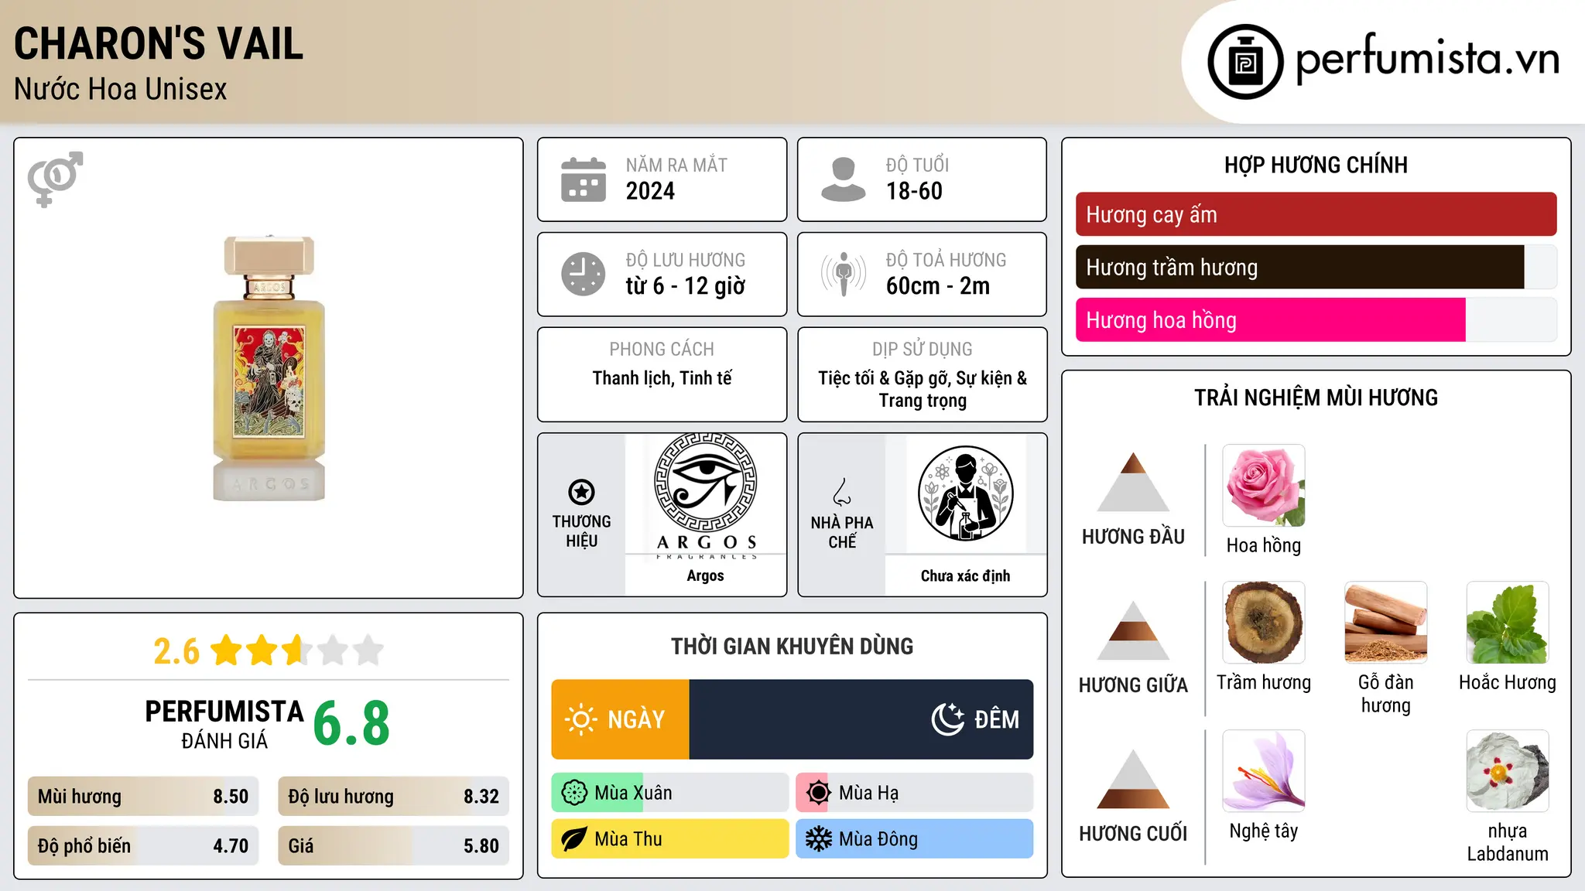Click the moon icon in the night bar
1585x891 pixels.
pos(947,719)
